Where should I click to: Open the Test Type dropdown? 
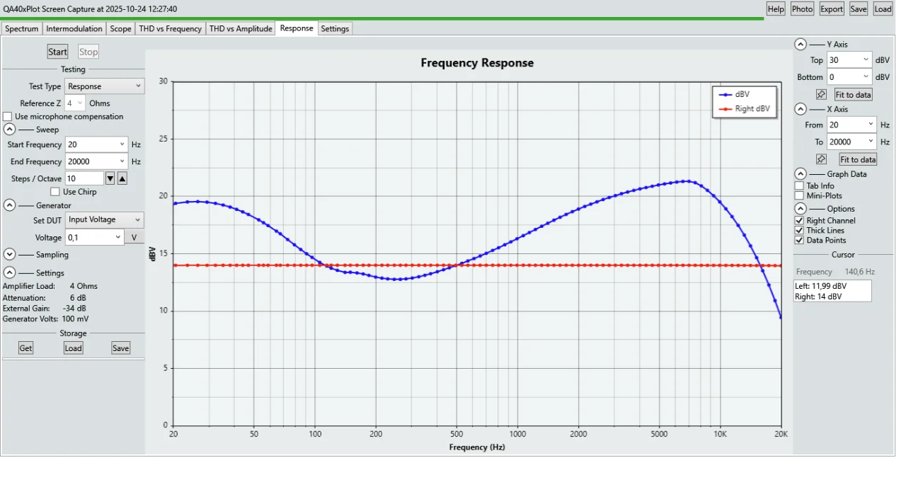(x=105, y=86)
